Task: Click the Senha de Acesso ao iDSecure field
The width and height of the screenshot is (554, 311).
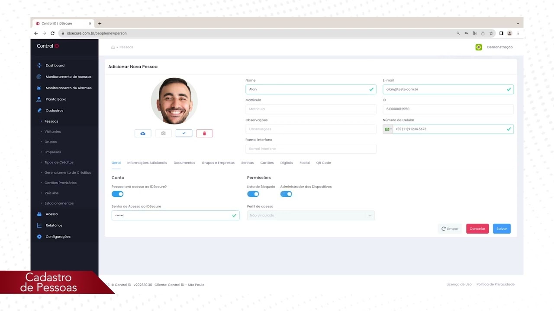Action: click(175, 216)
